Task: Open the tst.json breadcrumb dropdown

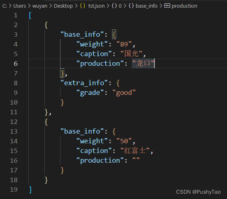Action: click(x=96, y=6)
